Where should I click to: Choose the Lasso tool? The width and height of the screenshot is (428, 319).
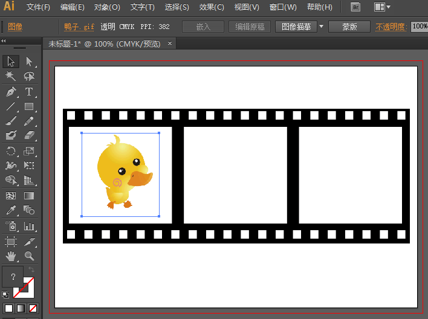click(x=29, y=76)
